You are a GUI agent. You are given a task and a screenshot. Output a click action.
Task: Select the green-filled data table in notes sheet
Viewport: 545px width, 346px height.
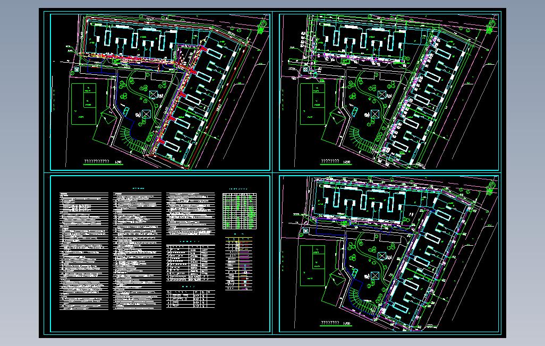pyautogui.click(x=240, y=211)
